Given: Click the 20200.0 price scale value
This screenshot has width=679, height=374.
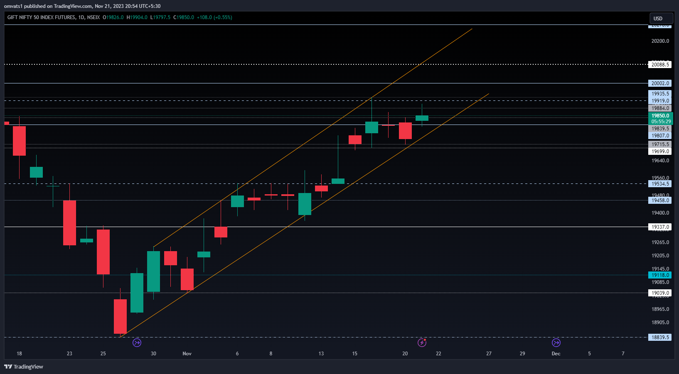Looking at the screenshot, I should pos(660,41).
